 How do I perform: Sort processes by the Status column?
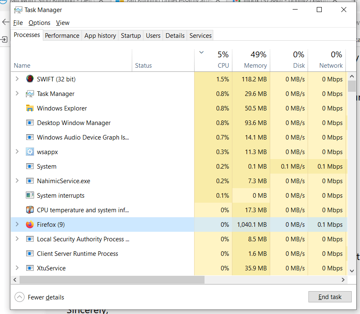click(x=163, y=60)
